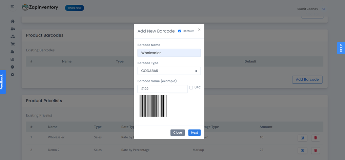Click the ZapInventory logo
The width and height of the screenshot is (345, 160).
point(40,7)
